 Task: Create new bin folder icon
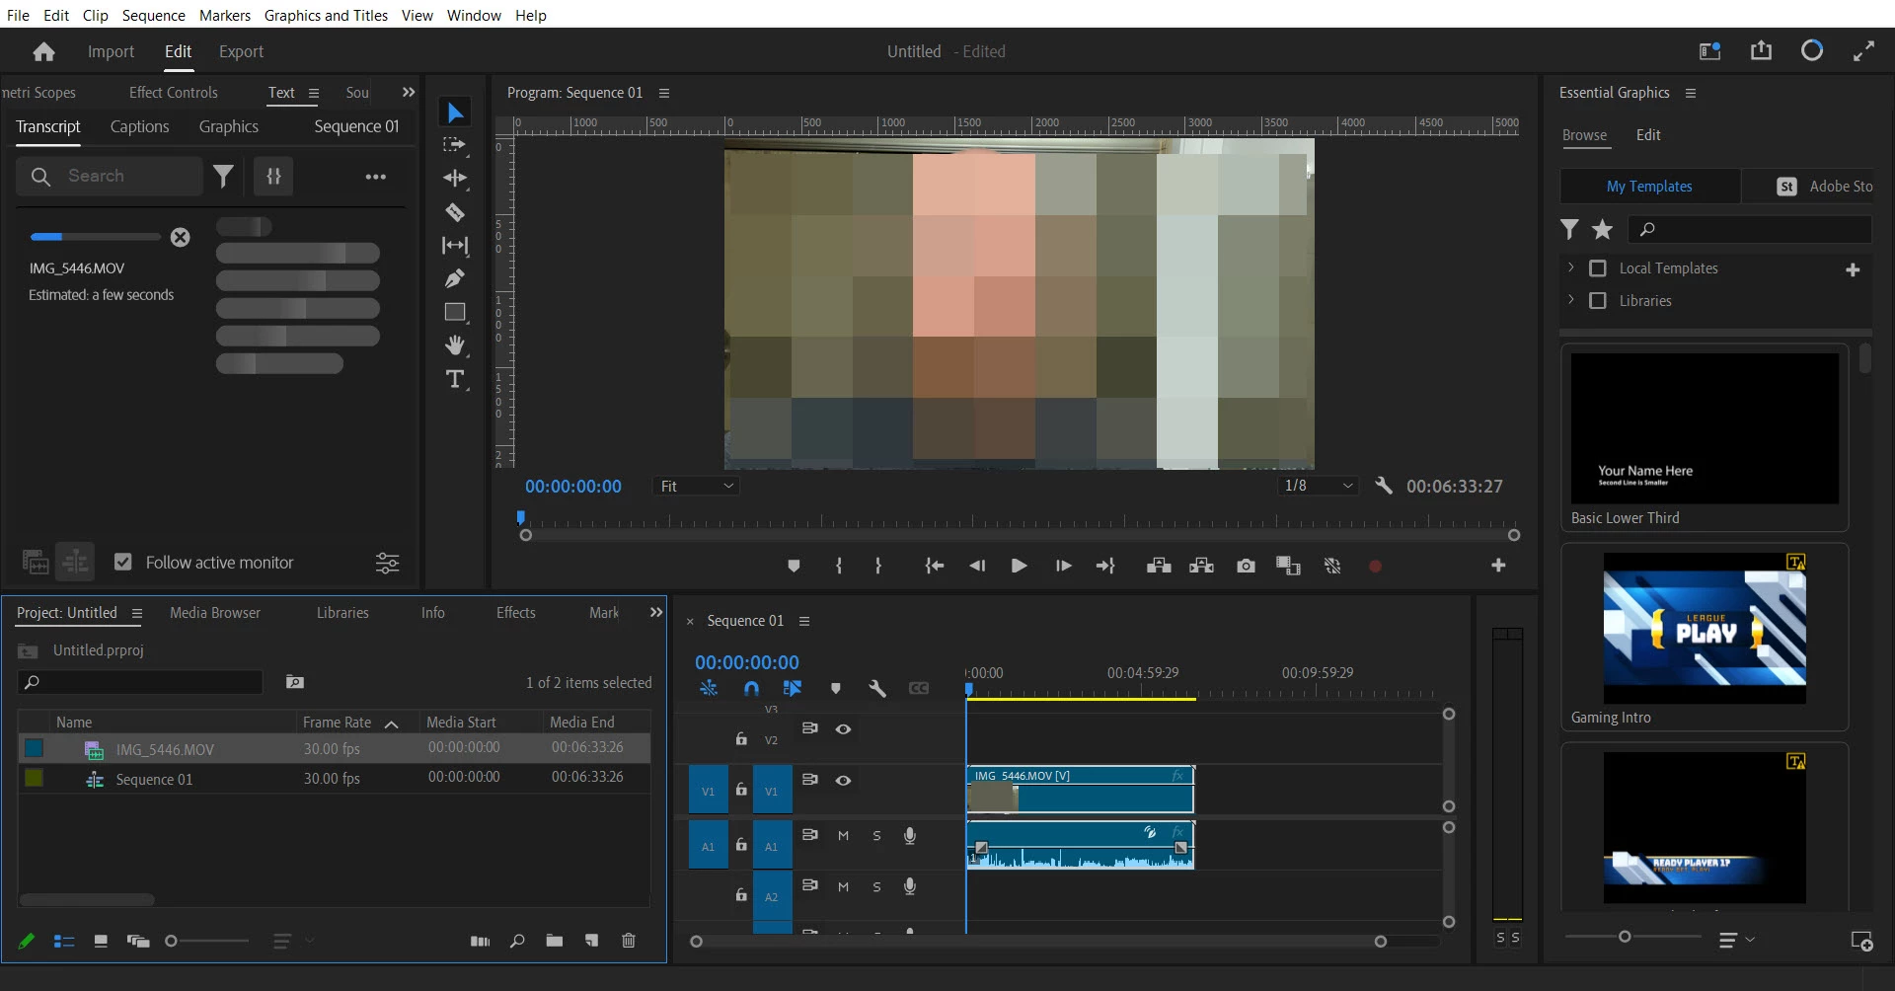(x=555, y=941)
